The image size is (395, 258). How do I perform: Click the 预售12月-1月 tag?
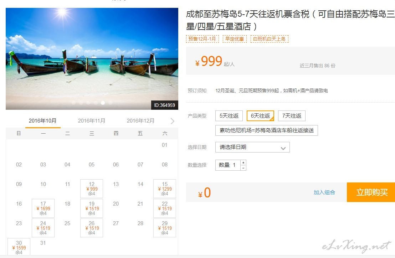[202, 39]
